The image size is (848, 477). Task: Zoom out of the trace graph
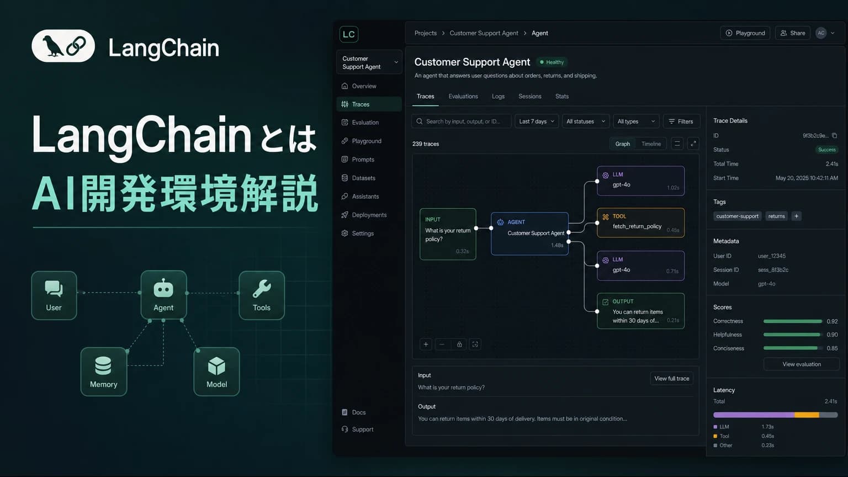pyautogui.click(x=442, y=344)
